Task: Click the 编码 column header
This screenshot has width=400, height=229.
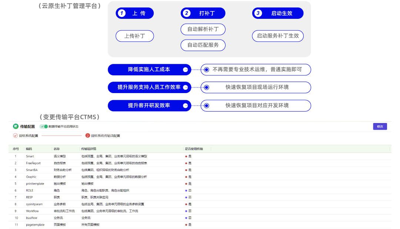Action: click(x=29, y=149)
